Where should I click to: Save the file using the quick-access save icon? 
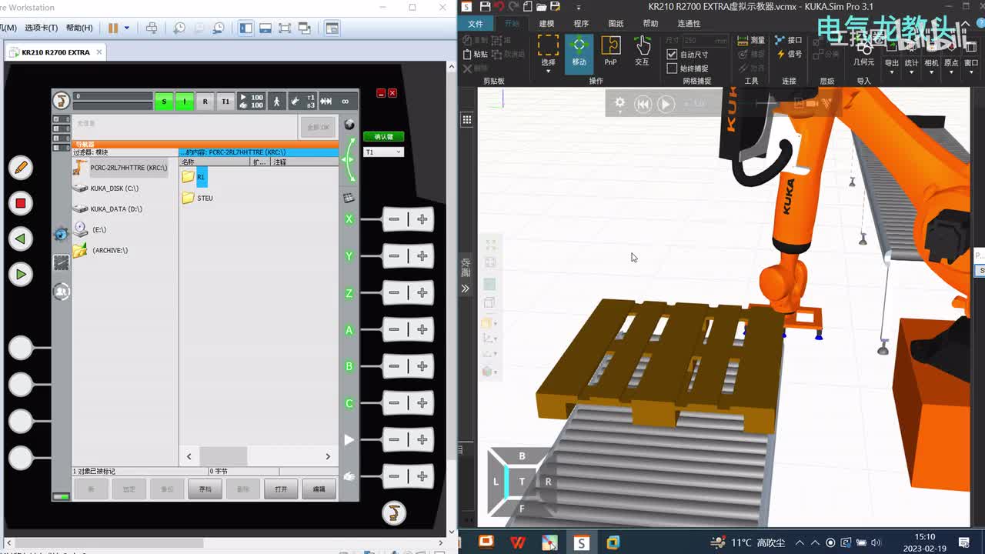484,7
